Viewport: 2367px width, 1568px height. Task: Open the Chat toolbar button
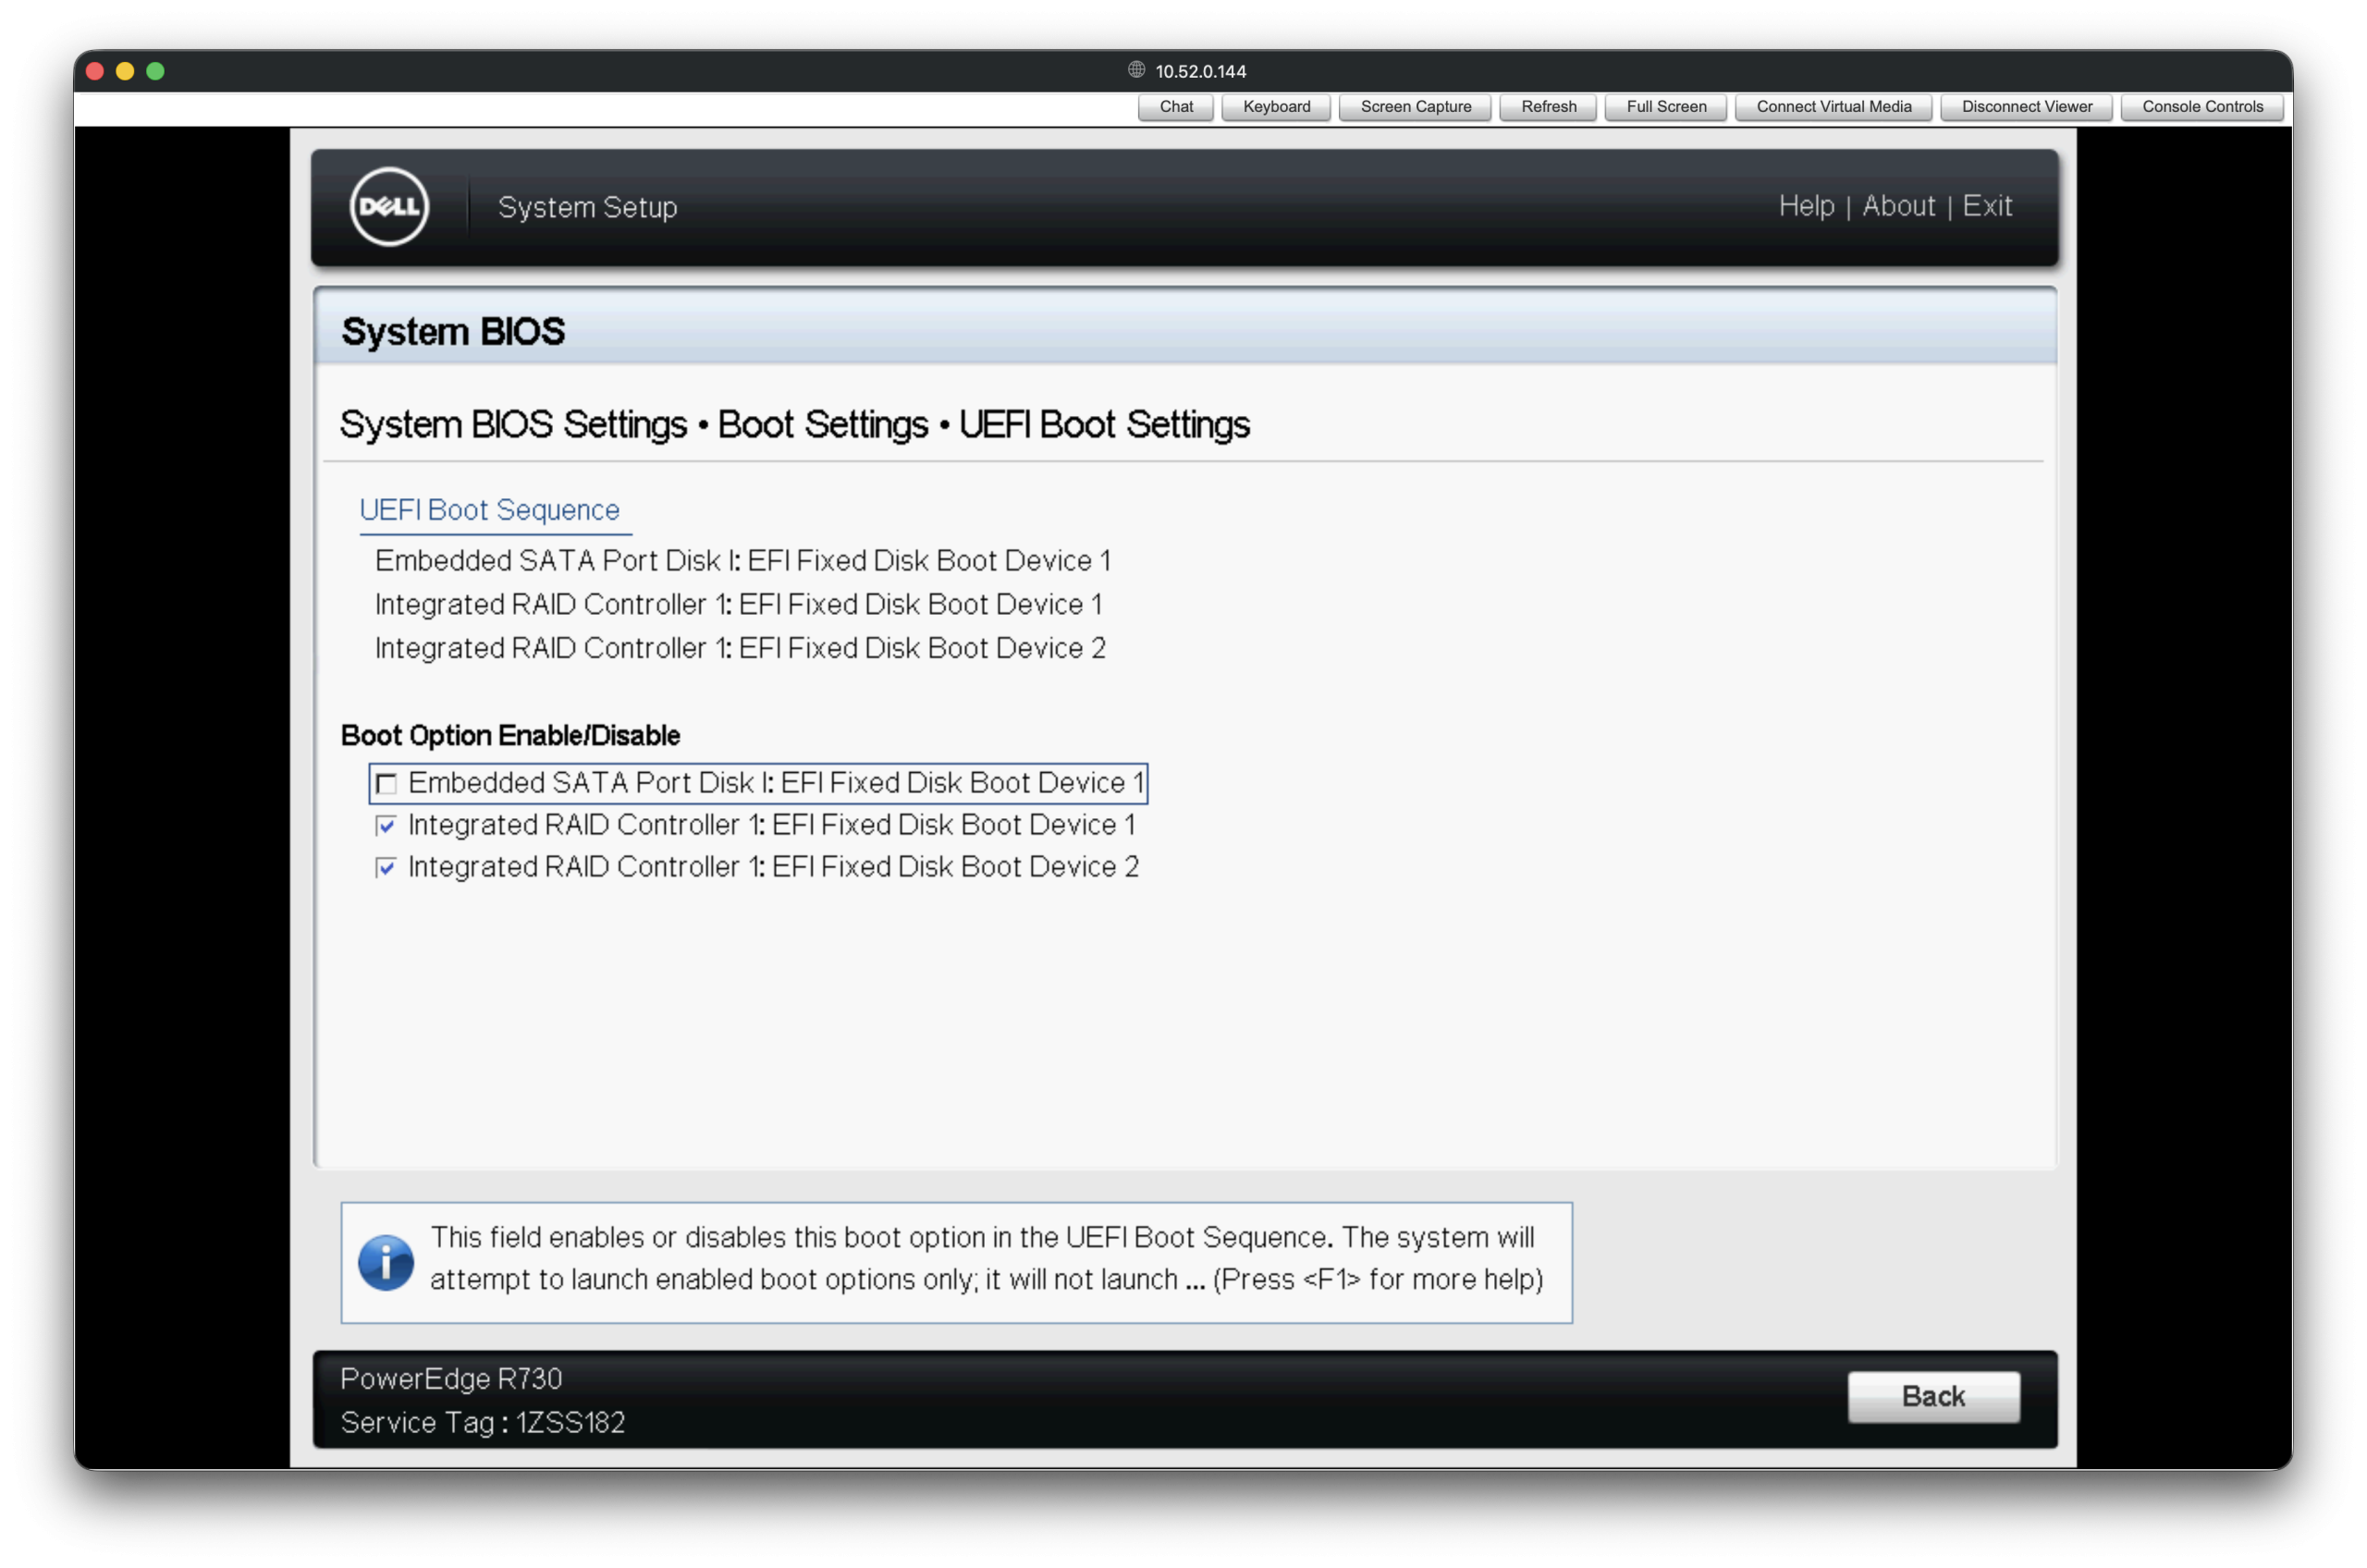coord(1175,107)
